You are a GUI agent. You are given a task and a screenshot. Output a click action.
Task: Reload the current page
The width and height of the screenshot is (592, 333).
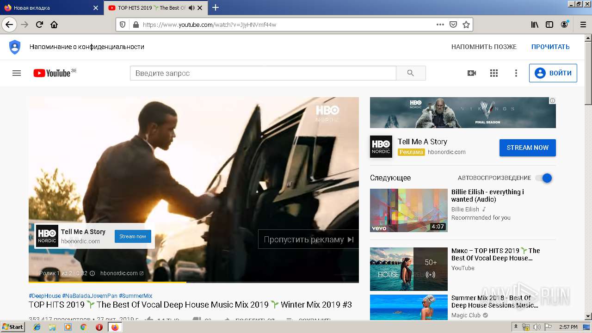pyautogui.click(x=39, y=25)
